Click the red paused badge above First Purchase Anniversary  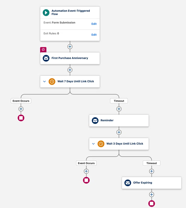pos(43,50)
